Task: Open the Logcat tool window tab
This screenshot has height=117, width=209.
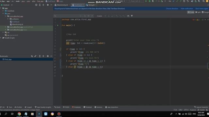Action: coord(28,107)
